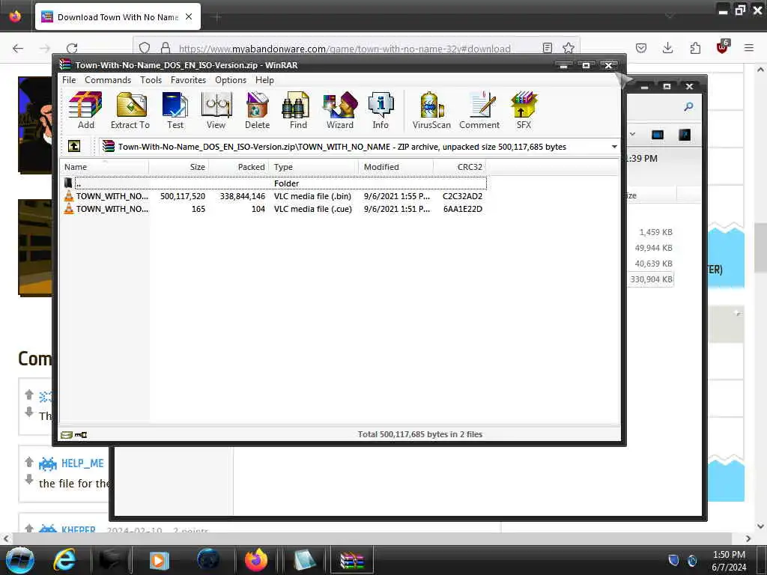Select the 330,904 KB file entry behind
Viewport: 767px width, 575px height.
(x=651, y=279)
